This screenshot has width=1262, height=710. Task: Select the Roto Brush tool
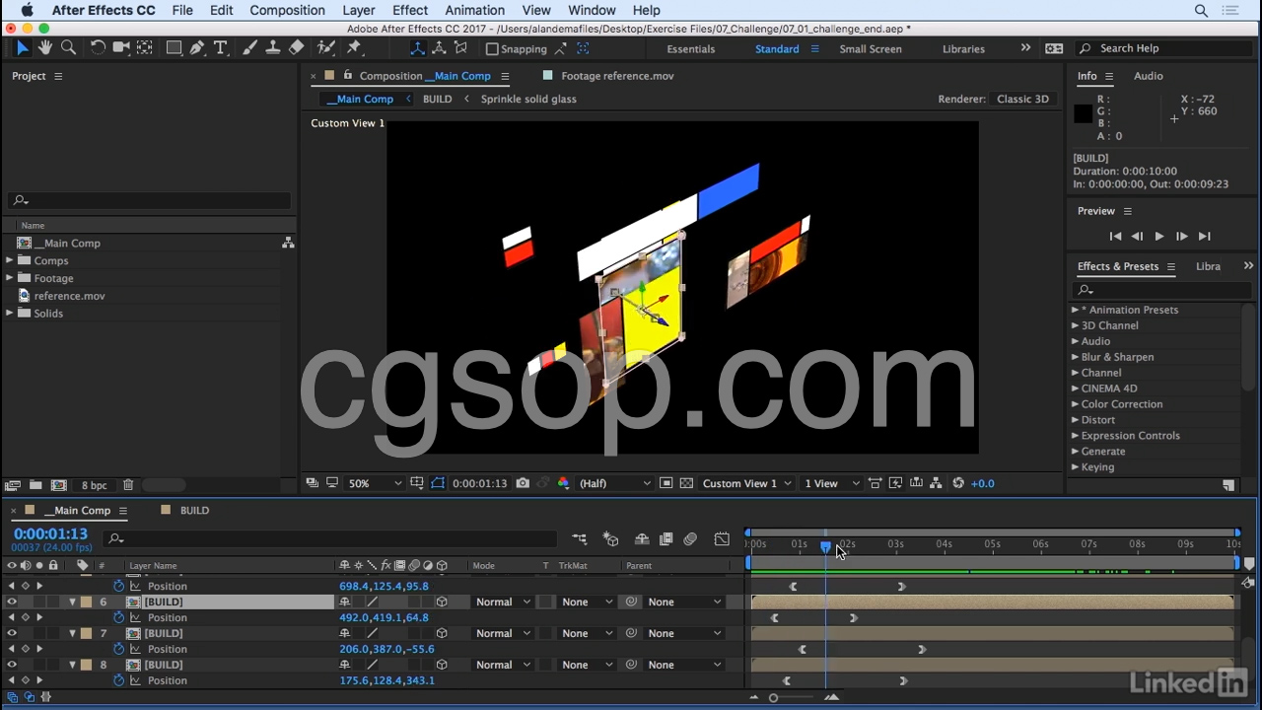click(325, 47)
